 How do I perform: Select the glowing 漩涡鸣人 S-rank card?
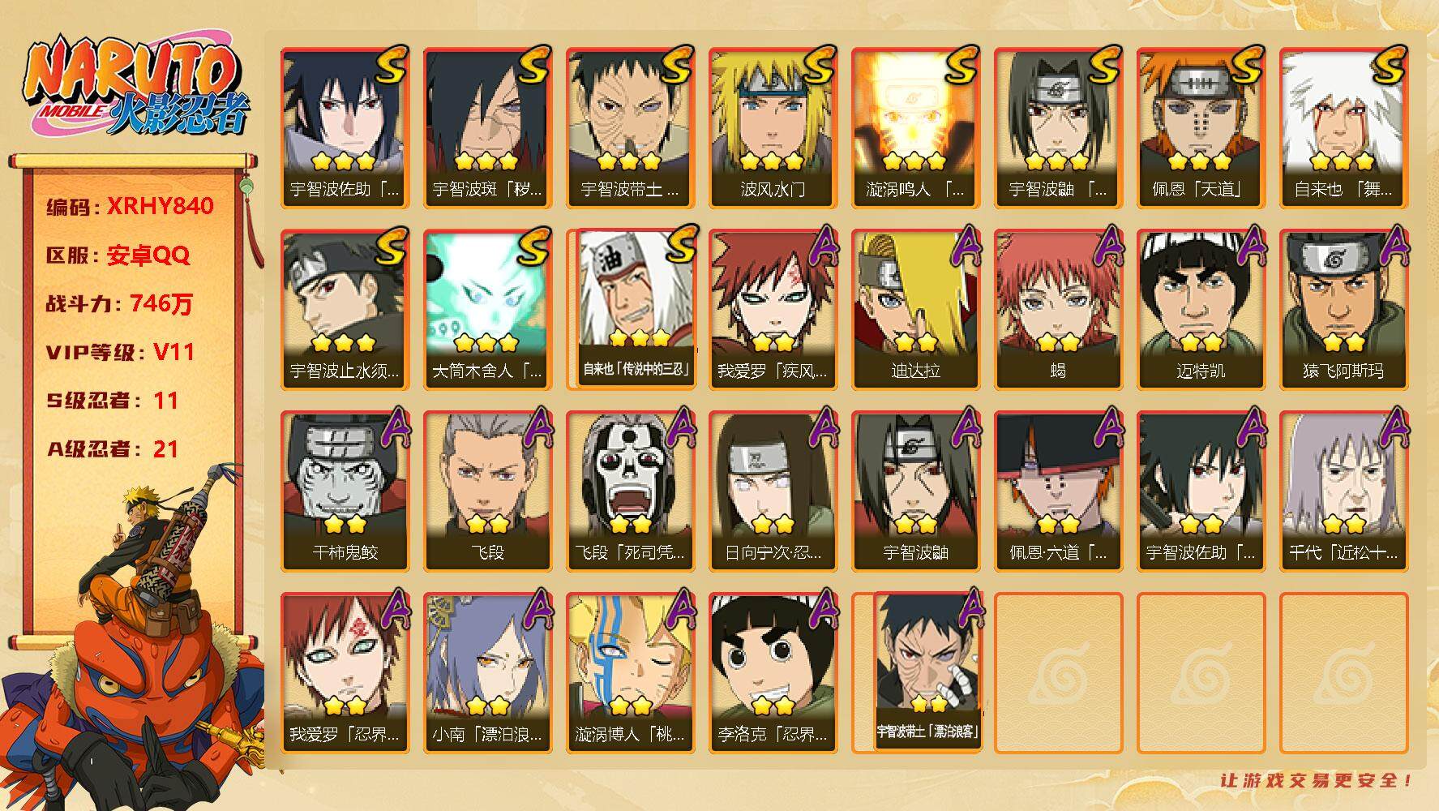pyautogui.click(x=915, y=128)
